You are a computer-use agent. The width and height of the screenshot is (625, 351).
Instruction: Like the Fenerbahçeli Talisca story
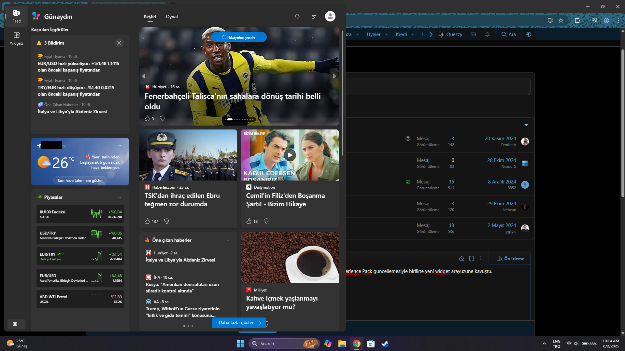coord(148,118)
